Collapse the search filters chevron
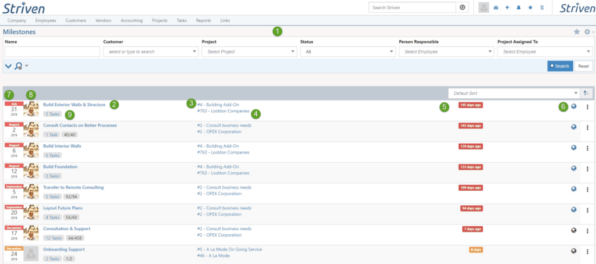 pos(8,66)
